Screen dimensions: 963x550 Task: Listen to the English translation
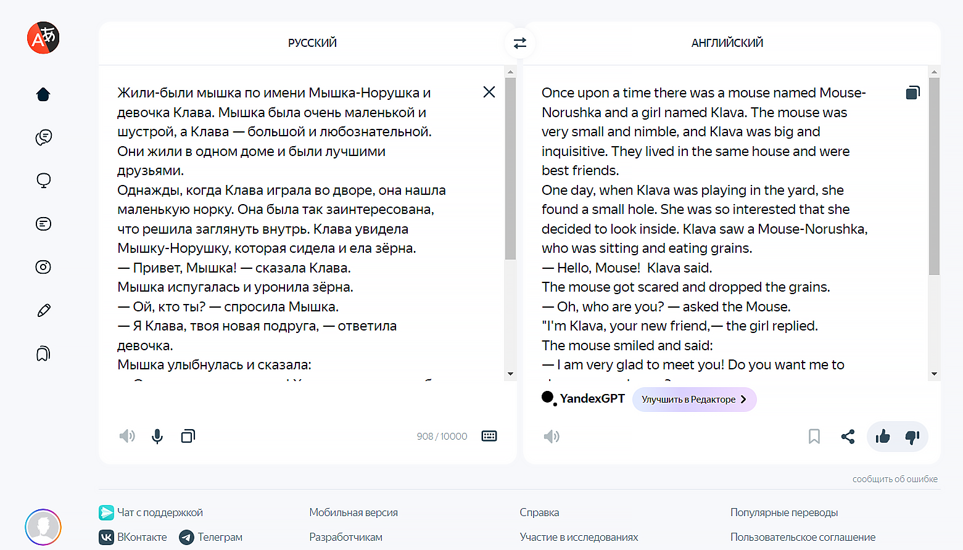(552, 437)
